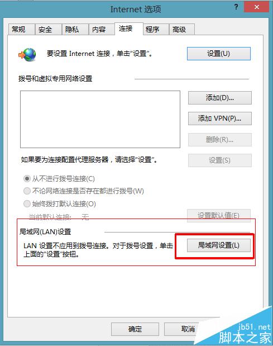Click the 添加 VPN(P)... button
The width and height of the screenshot is (273, 346).
219,119
